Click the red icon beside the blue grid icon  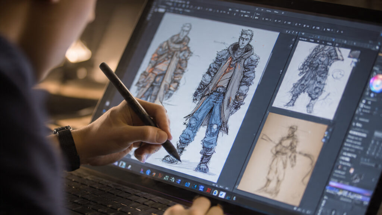pyautogui.click(x=208, y=190)
